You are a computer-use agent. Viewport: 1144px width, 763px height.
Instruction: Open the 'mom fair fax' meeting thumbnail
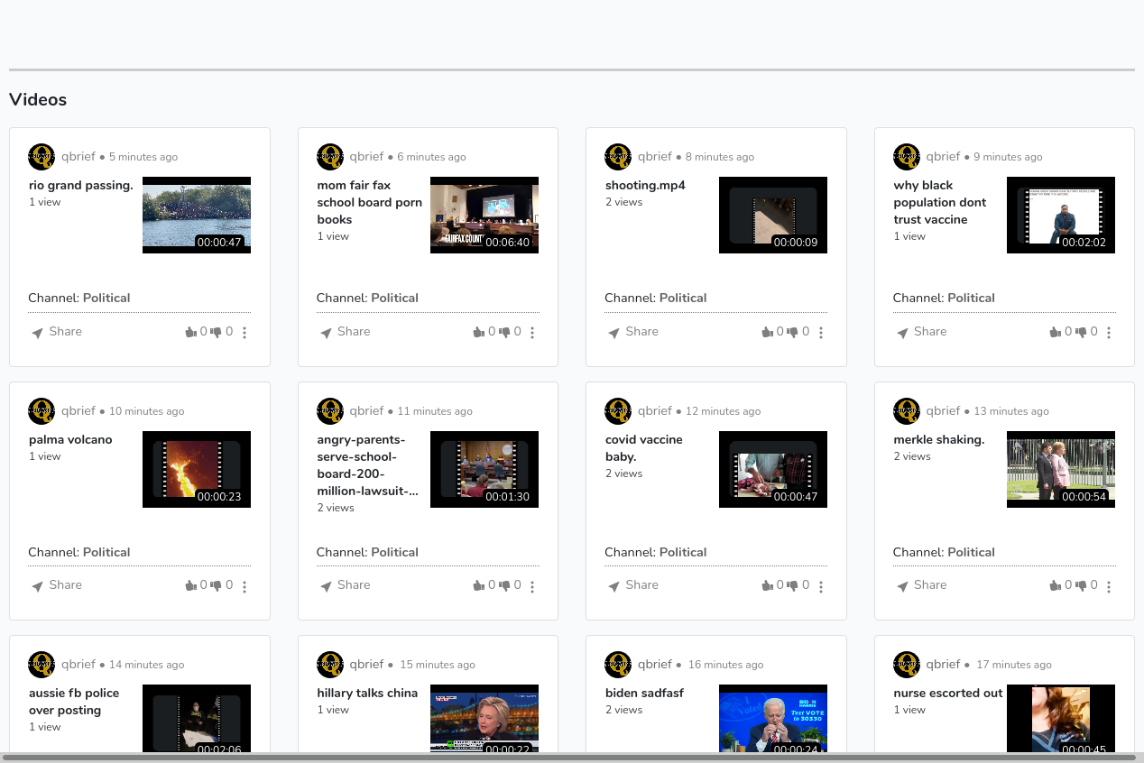click(x=484, y=215)
